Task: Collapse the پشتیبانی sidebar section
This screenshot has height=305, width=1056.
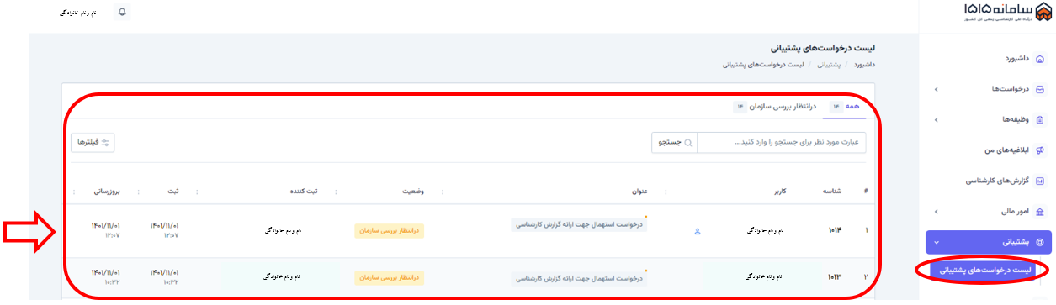Action: tap(937, 242)
